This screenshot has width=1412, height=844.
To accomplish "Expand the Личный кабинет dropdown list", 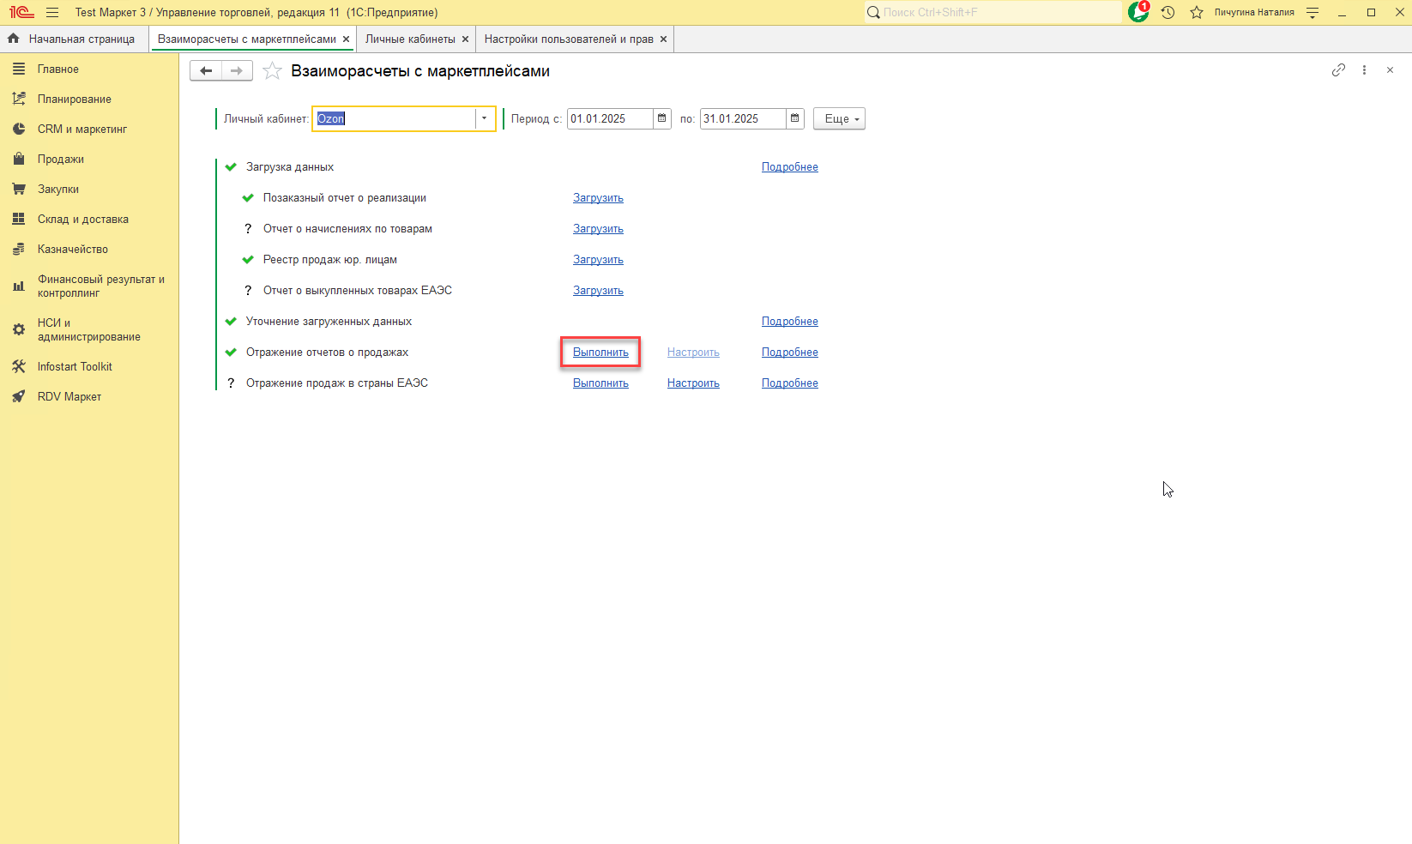I will (x=485, y=118).
